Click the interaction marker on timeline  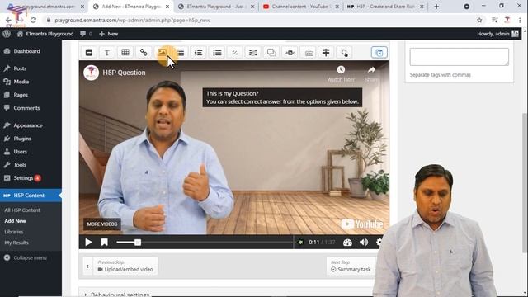click(300, 242)
